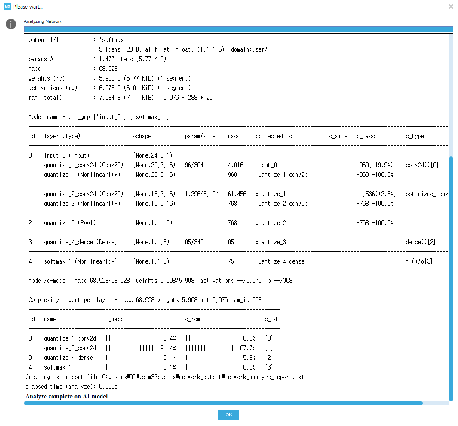
Task: Click the c_type column header
Action: click(415, 136)
